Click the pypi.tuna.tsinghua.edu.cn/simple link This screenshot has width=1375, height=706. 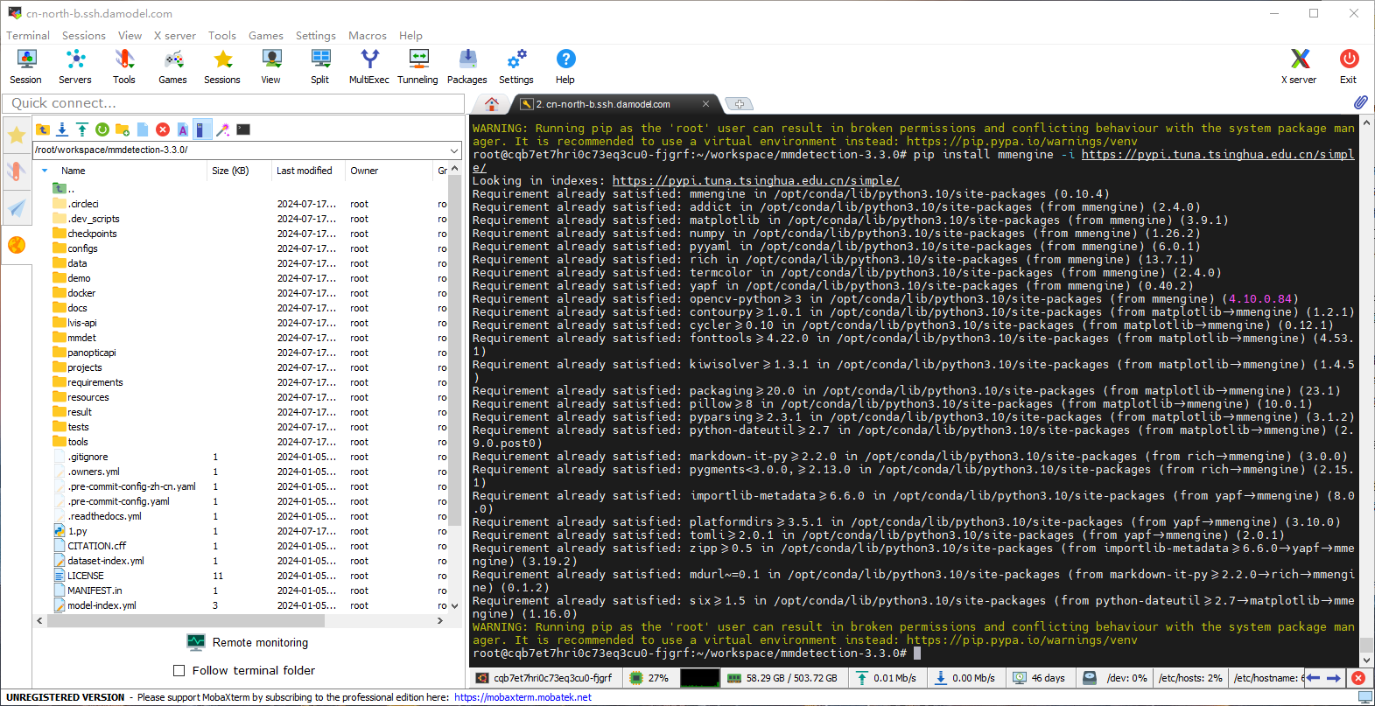point(755,180)
